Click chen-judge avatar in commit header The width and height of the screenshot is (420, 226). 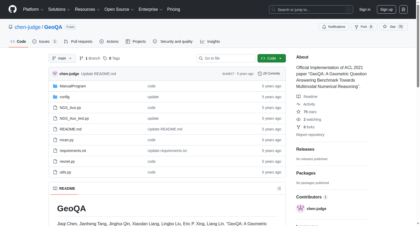(x=55, y=74)
